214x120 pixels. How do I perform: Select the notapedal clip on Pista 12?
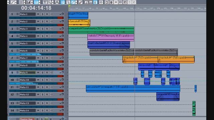pyautogui.click(x=168, y=97)
